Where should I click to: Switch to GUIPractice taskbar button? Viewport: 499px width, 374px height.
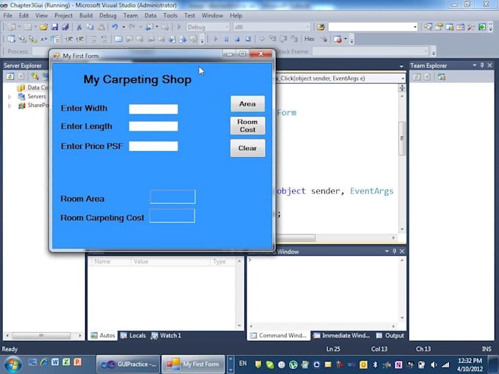click(128, 364)
